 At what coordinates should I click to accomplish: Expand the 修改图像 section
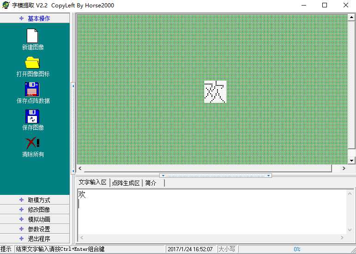tap(35, 210)
